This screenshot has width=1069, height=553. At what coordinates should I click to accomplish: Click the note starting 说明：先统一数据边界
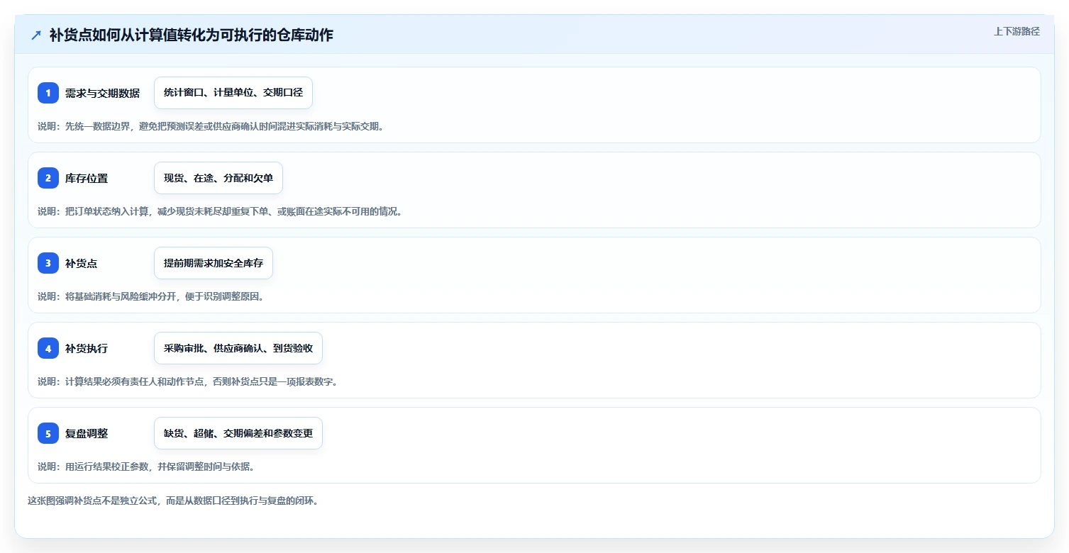coord(211,126)
